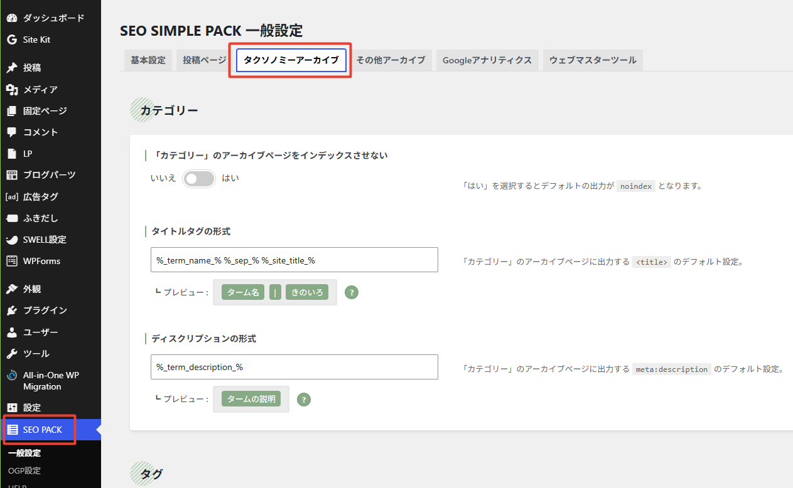
Task: Click the いいえ label beside the toggle
Action: (163, 178)
